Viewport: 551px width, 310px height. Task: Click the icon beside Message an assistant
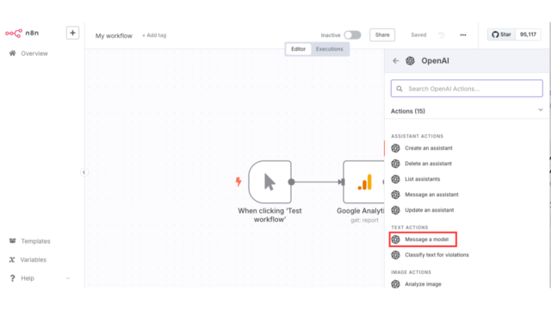coord(396,195)
